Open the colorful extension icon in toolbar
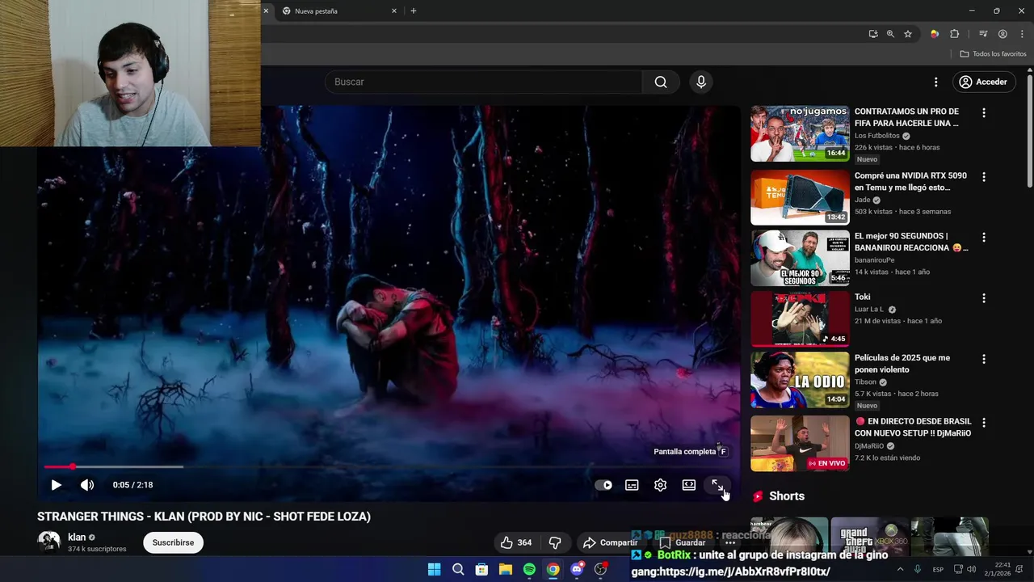This screenshot has width=1034, height=582. (x=935, y=34)
